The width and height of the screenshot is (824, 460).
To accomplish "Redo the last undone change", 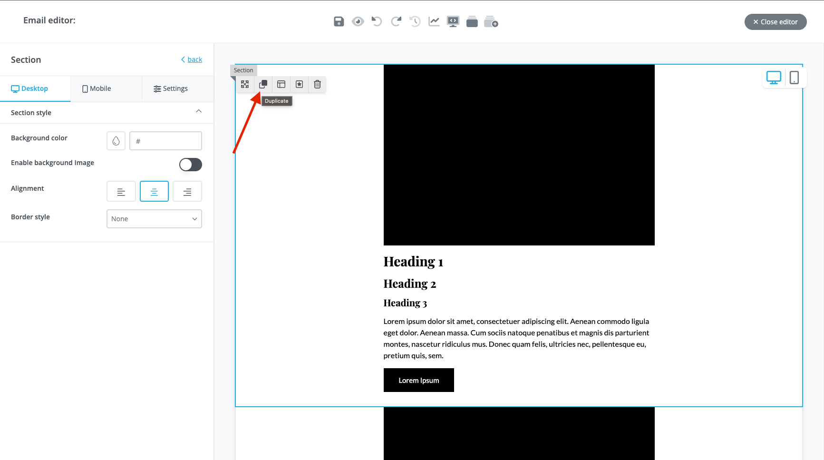I will [x=396, y=21].
